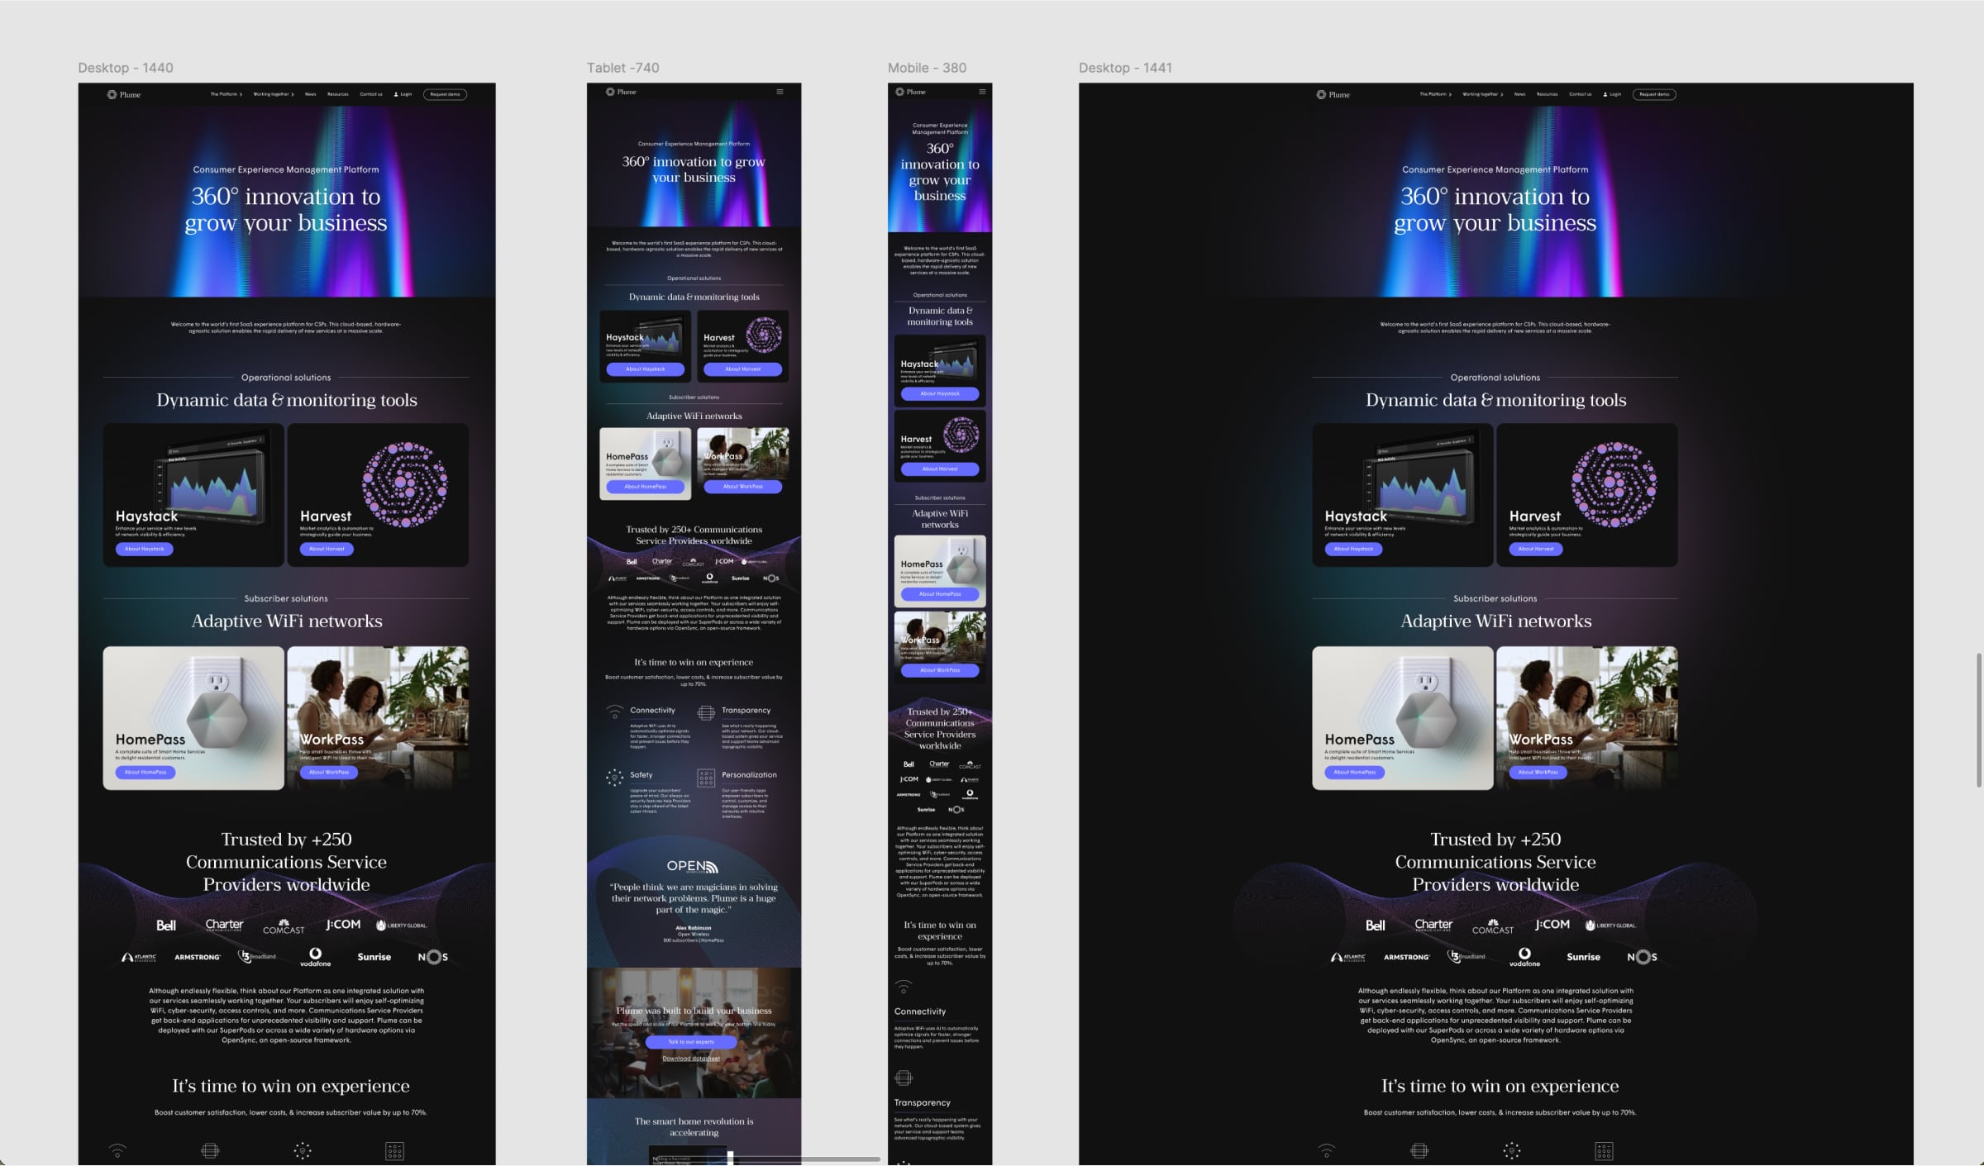This screenshot has height=1166, width=1984.
Task: Select the Desktop - 1441 frame label
Action: (1125, 68)
